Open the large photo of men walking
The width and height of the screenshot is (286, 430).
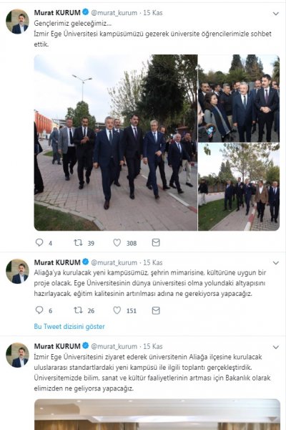coord(116,143)
